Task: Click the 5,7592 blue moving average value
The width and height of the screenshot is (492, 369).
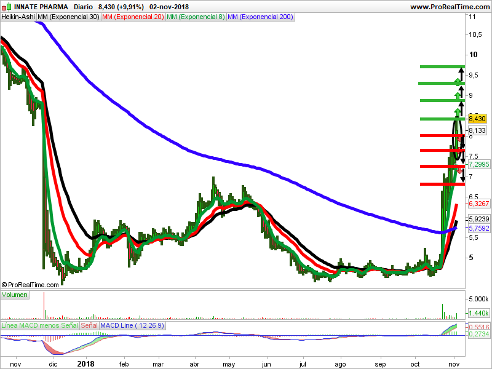Action: pyautogui.click(x=479, y=228)
